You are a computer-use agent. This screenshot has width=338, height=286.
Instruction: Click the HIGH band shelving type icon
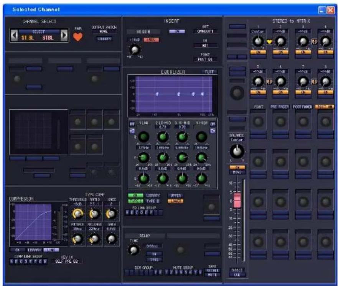[x=213, y=131]
